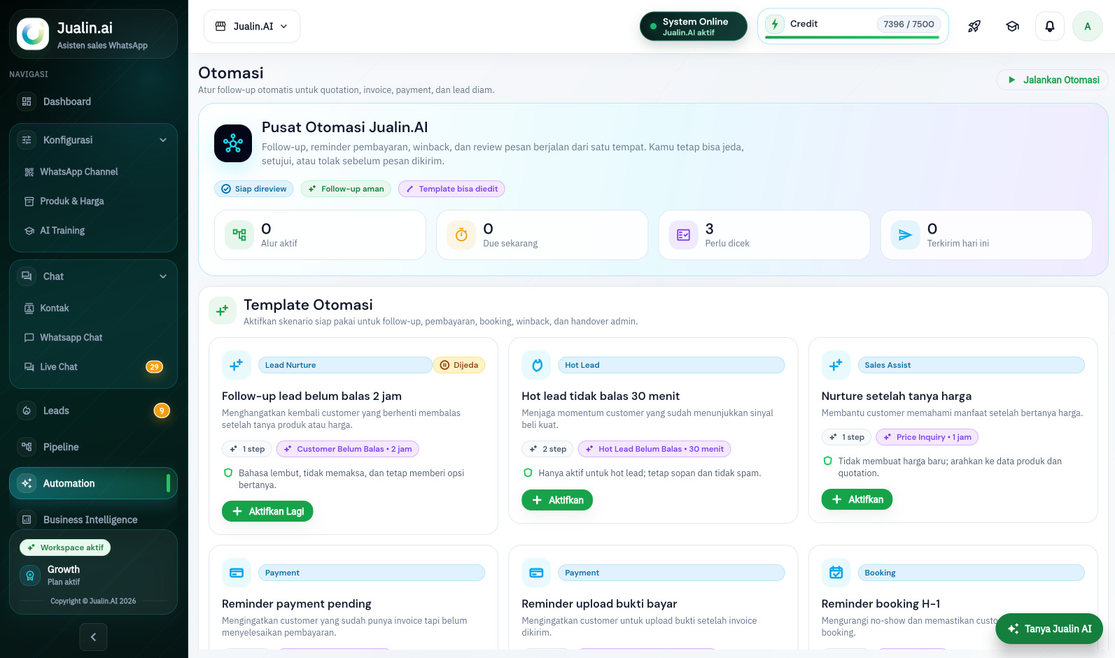
Task: Click the Produk & Harga box icon
Action: tap(29, 201)
